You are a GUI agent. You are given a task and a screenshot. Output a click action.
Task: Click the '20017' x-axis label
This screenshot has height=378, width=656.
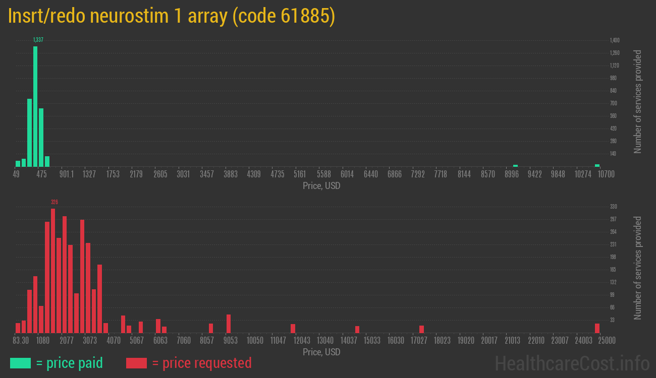click(x=489, y=340)
